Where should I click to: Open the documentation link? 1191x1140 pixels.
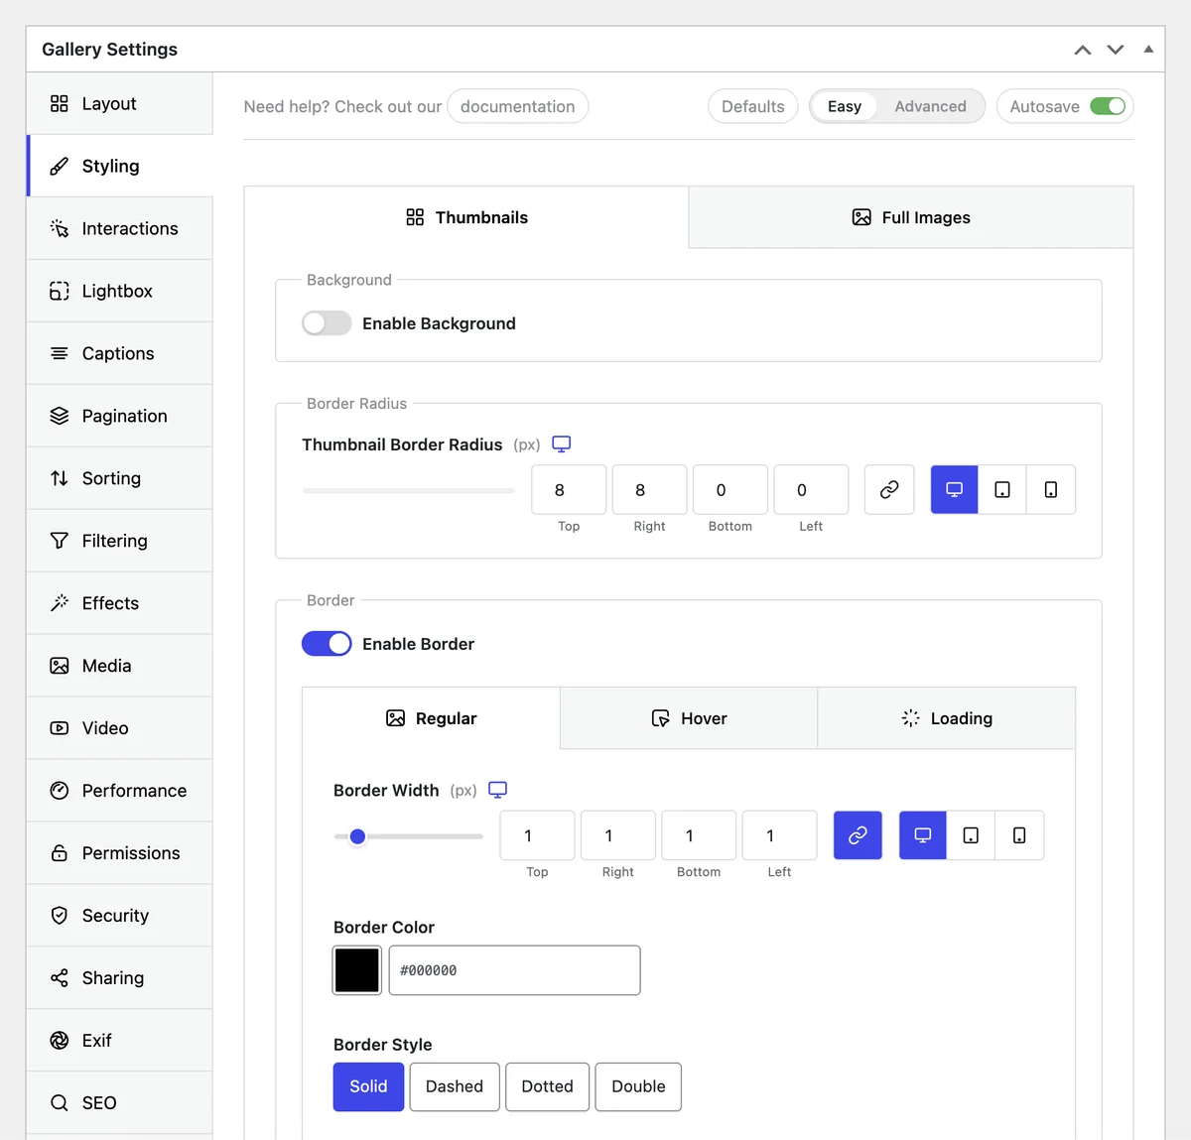pyautogui.click(x=517, y=106)
